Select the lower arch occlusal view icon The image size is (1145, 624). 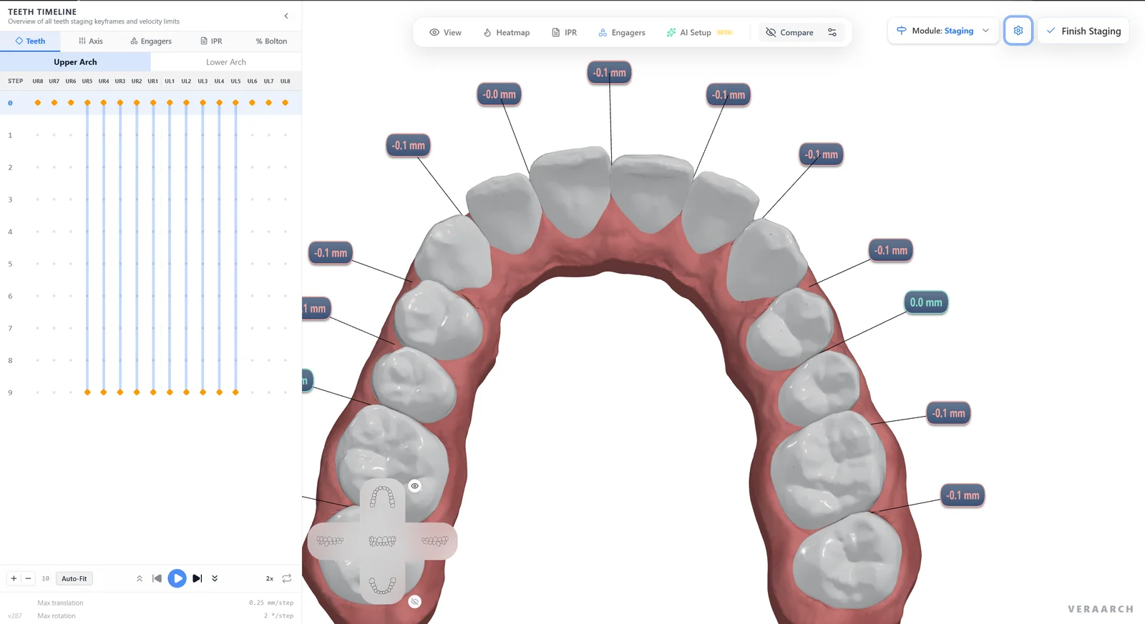coord(382,585)
